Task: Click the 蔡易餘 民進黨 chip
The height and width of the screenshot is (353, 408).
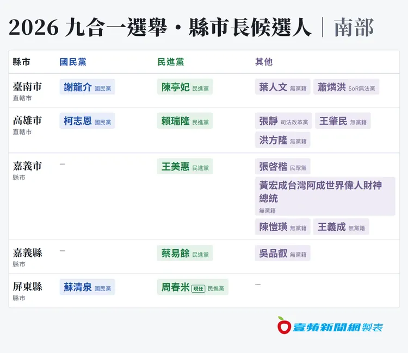Action: 185,253
